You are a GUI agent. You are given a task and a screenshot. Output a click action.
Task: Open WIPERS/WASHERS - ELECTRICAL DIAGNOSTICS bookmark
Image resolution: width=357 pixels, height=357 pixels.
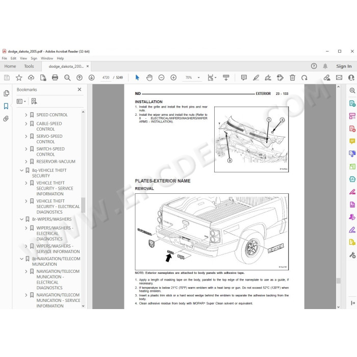coord(55,234)
